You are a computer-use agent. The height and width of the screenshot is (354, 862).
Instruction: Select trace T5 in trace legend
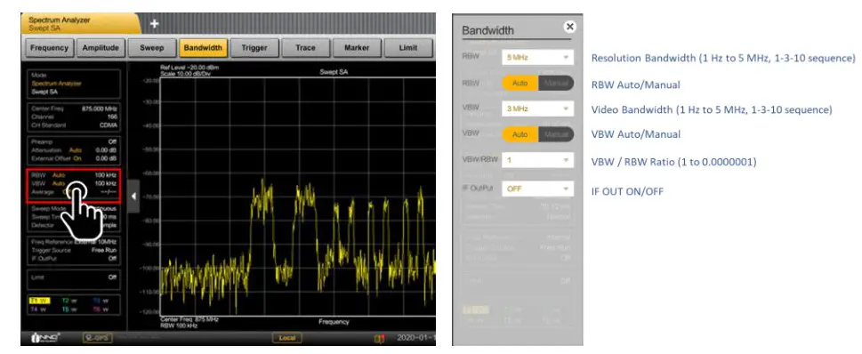click(69, 309)
